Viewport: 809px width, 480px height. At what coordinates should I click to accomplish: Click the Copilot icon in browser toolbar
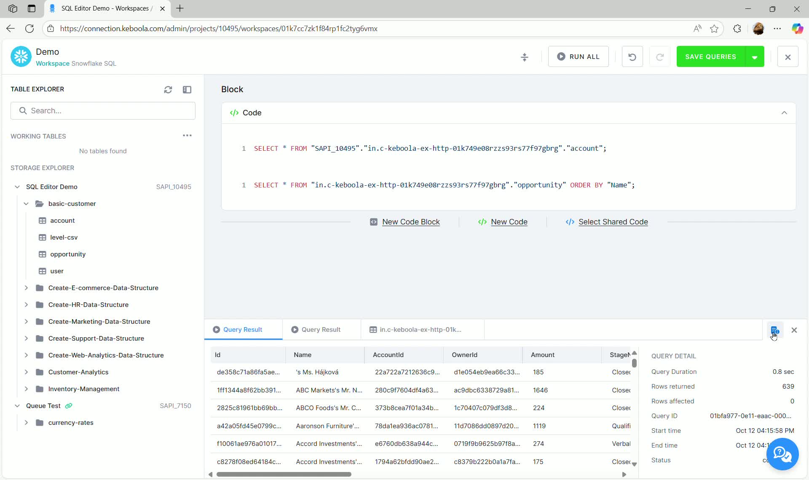[x=798, y=29]
